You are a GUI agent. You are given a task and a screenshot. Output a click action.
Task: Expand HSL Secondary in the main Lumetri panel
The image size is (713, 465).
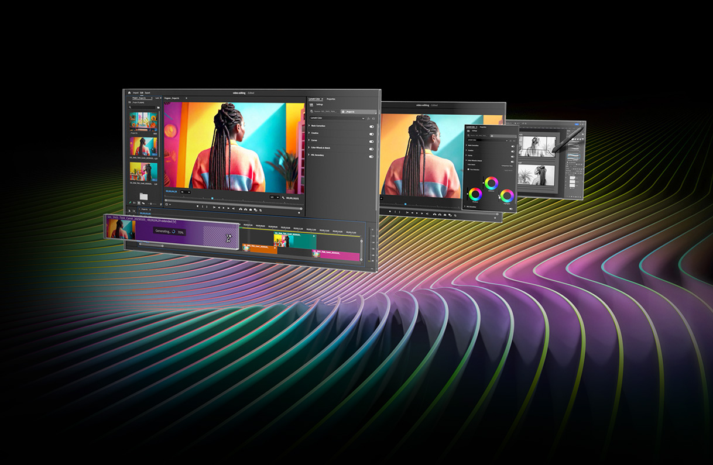(310, 155)
